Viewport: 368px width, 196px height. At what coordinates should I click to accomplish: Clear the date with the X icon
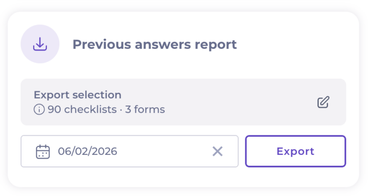[218, 152]
